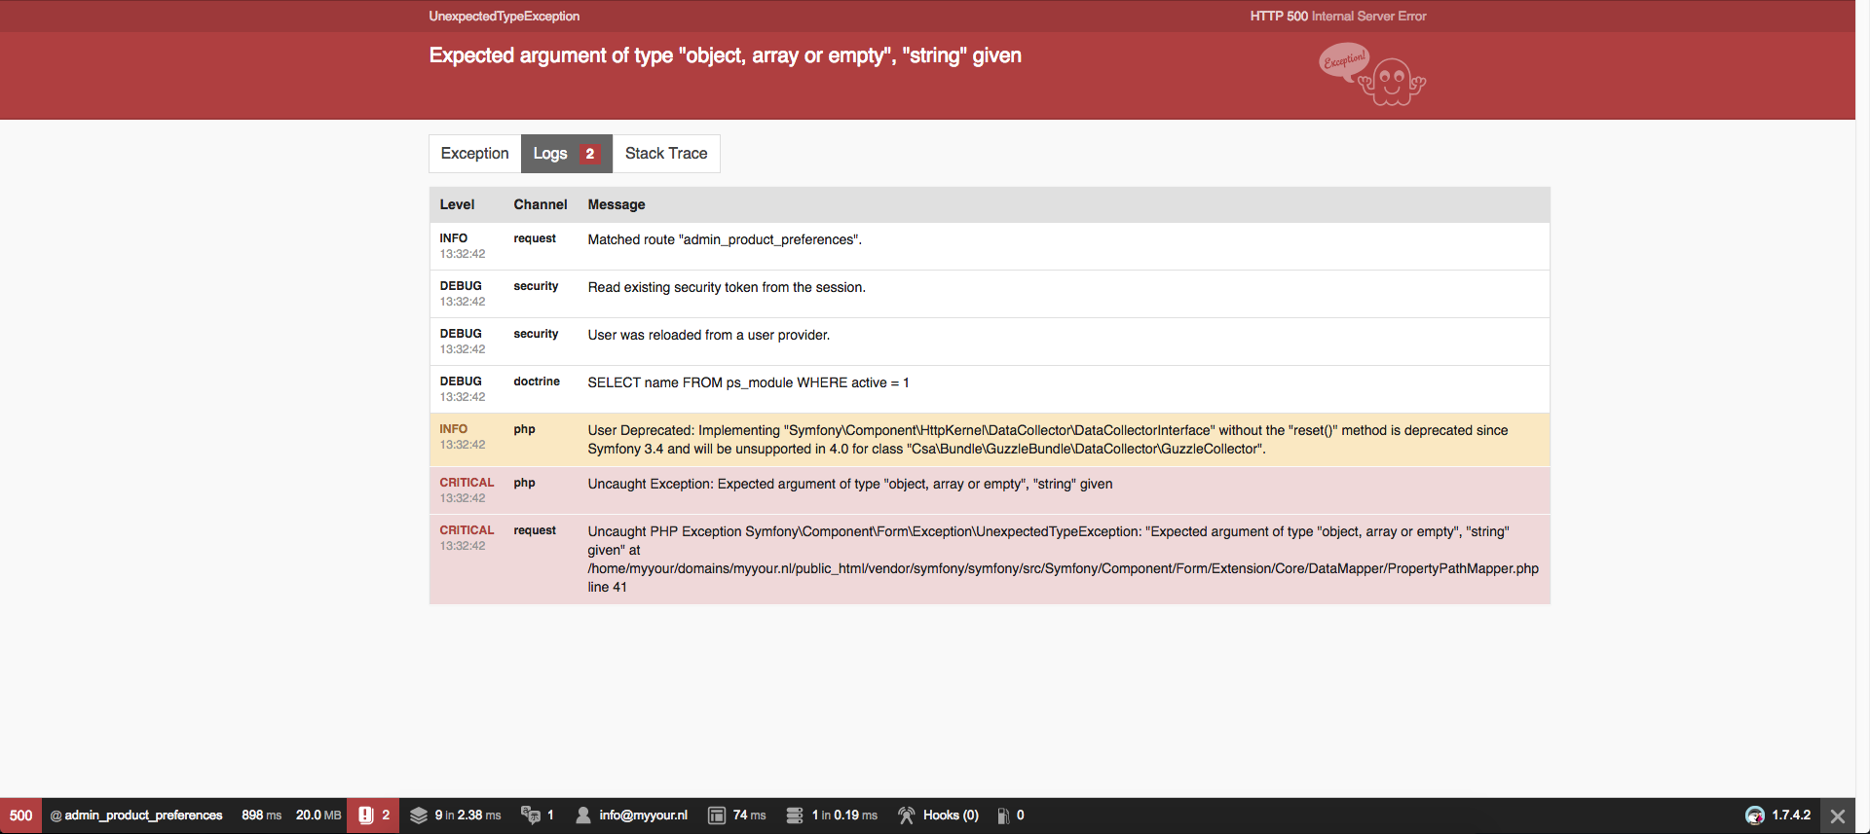Open the Stack Trace tab

[666, 154]
